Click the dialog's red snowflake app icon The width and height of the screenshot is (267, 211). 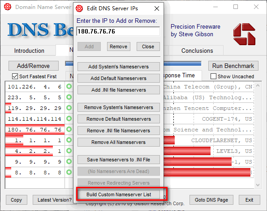[x=79, y=8]
